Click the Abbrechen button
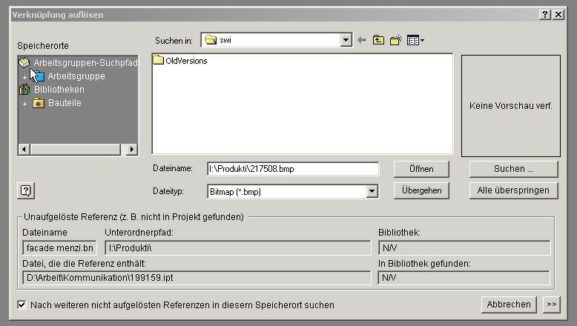The width and height of the screenshot is (577, 326). (x=509, y=305)
